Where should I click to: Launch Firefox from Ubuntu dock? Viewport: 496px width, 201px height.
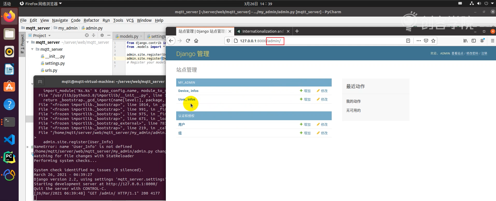pyautogui.click(x=9, y=16)
